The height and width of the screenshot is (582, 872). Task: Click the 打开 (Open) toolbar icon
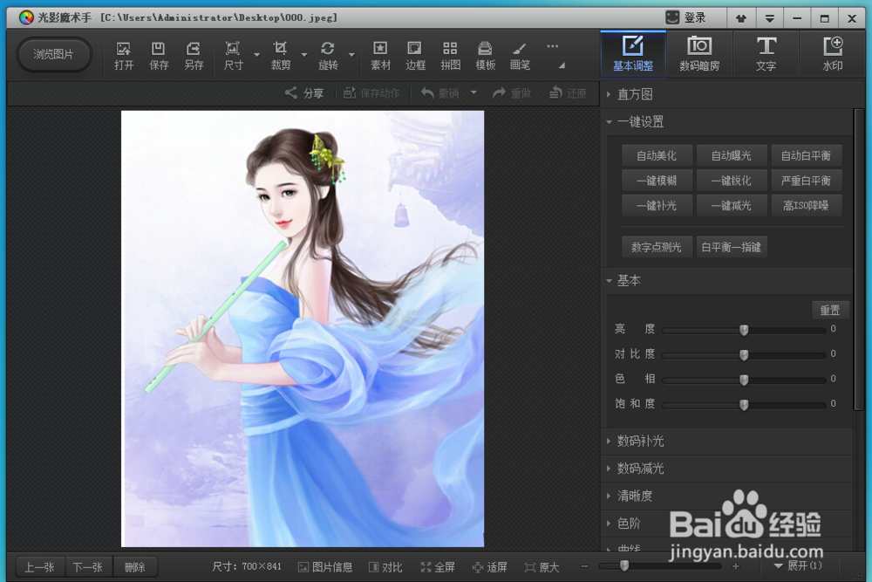(124, 56)
